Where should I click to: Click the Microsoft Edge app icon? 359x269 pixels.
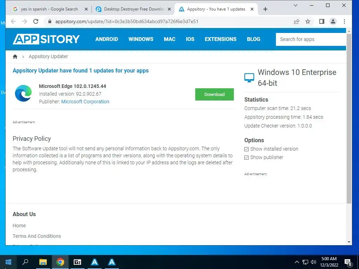(23, 93)
